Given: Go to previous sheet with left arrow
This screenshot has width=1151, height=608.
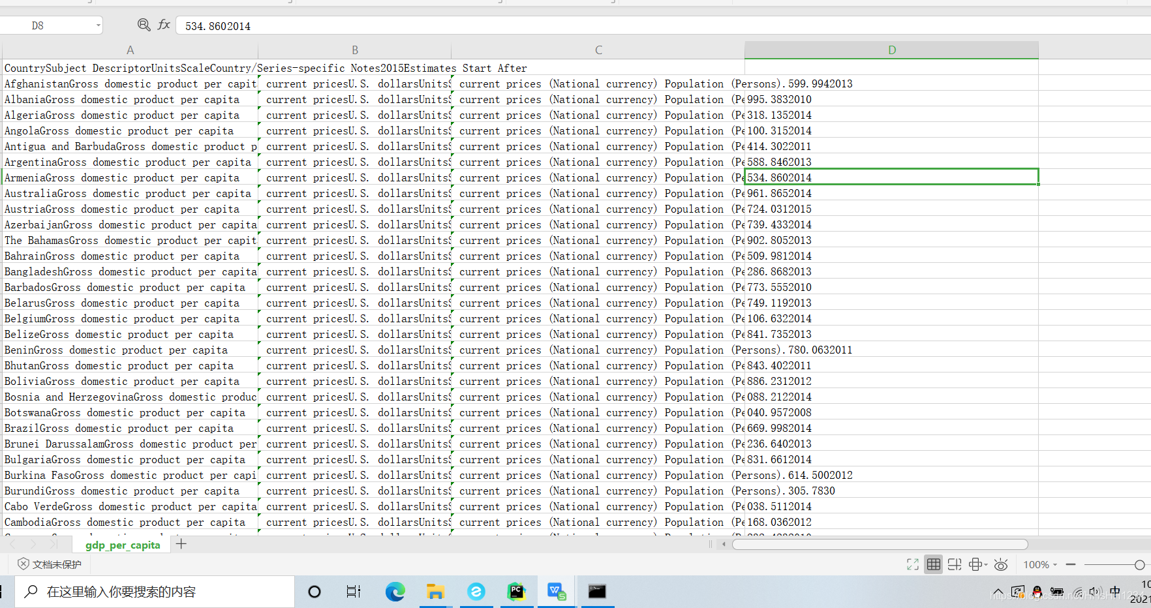Looking at the screenshot, I should (13, 544).
